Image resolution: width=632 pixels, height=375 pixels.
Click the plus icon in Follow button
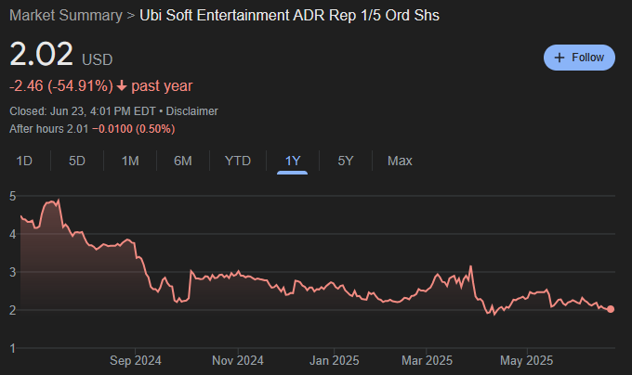(x=560, y=58)
